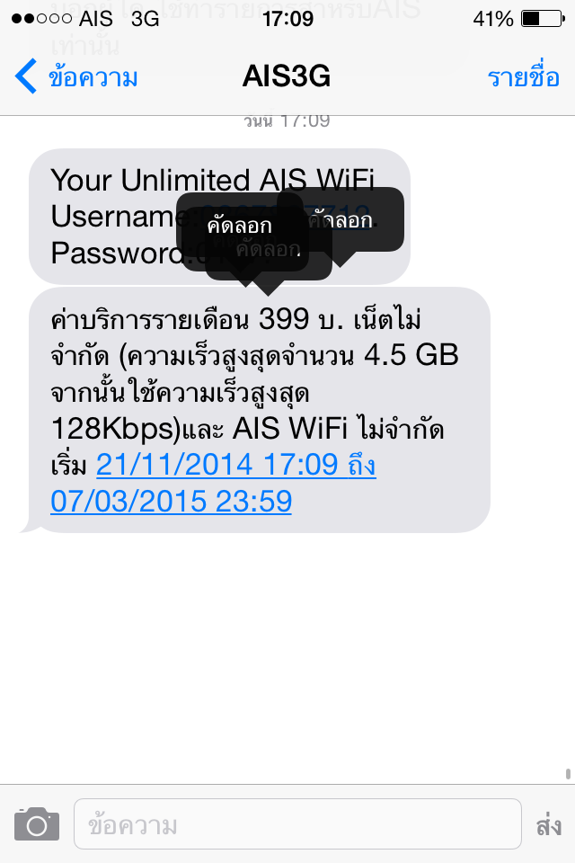Tap the AIS3G conversation title

pos(287,76)
